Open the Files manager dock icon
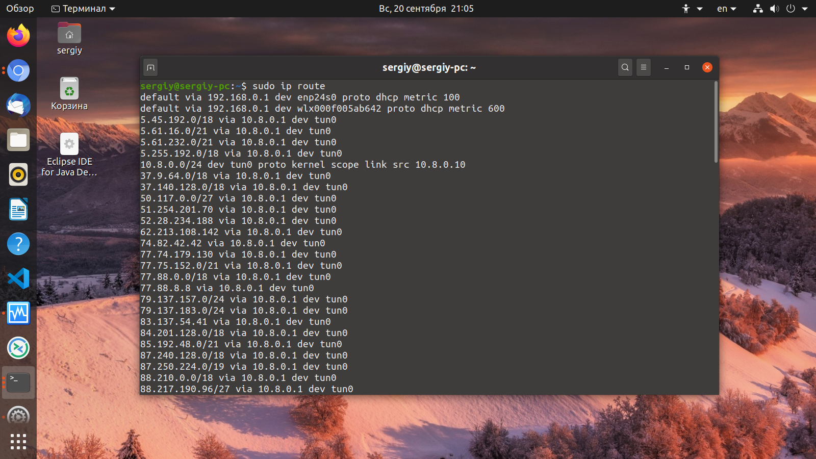Viewport: 816px width, 459px height. coord(18,140)
